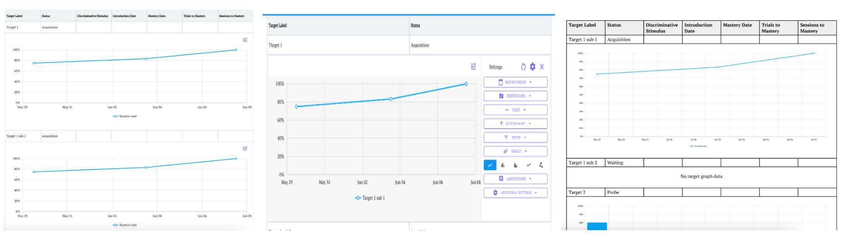Click the first data point in Target 1 sub 1 left chart
The height and width of the screenshot is (240, 850).
(34, 172)
